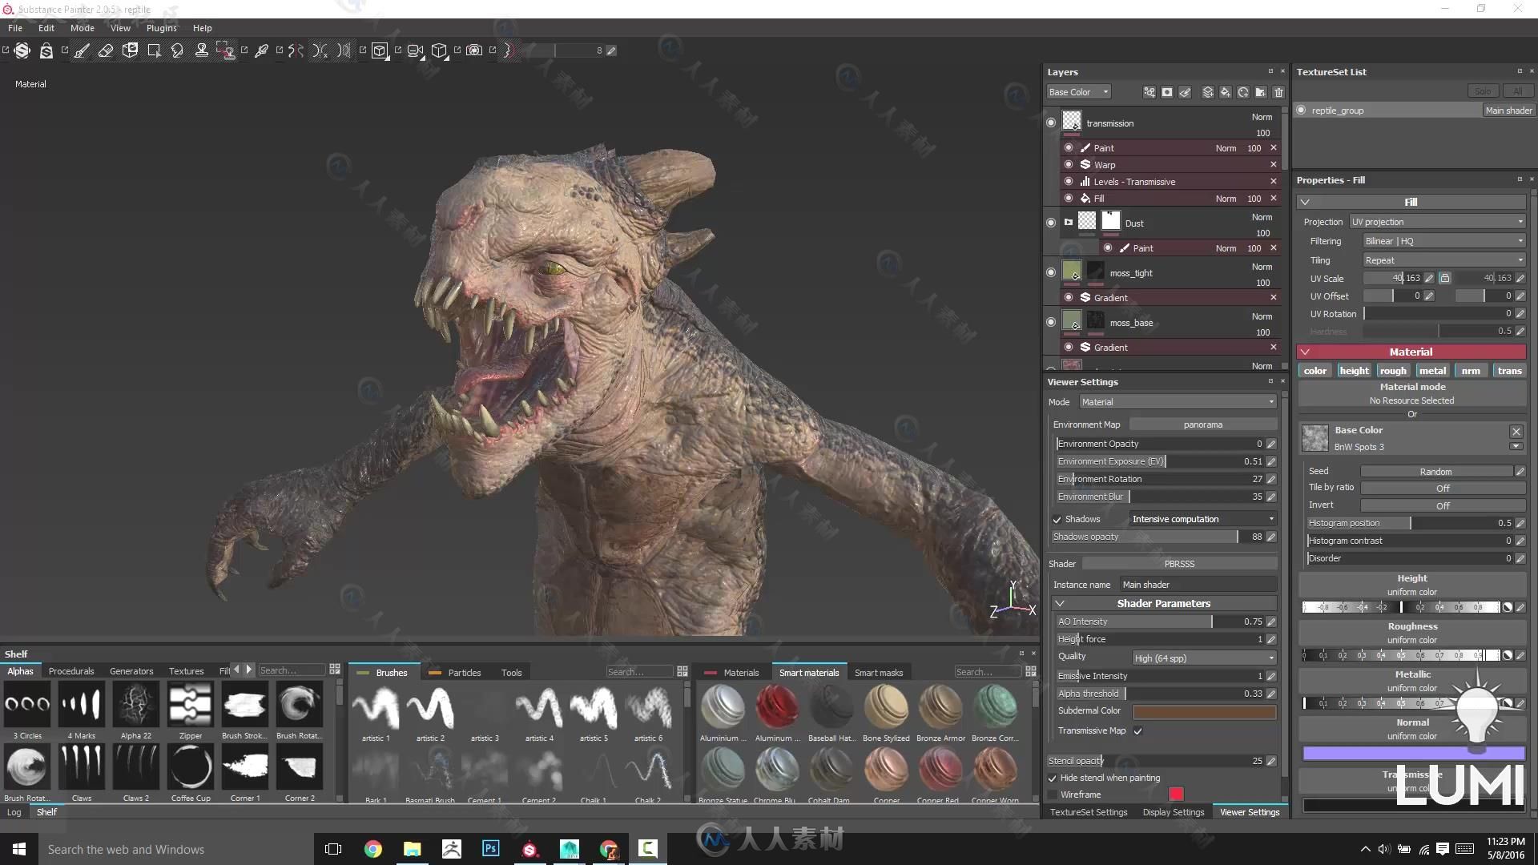
Task: Open the Mode dropdown in Viewer Settings
Action: click(x=1174, y=401)
